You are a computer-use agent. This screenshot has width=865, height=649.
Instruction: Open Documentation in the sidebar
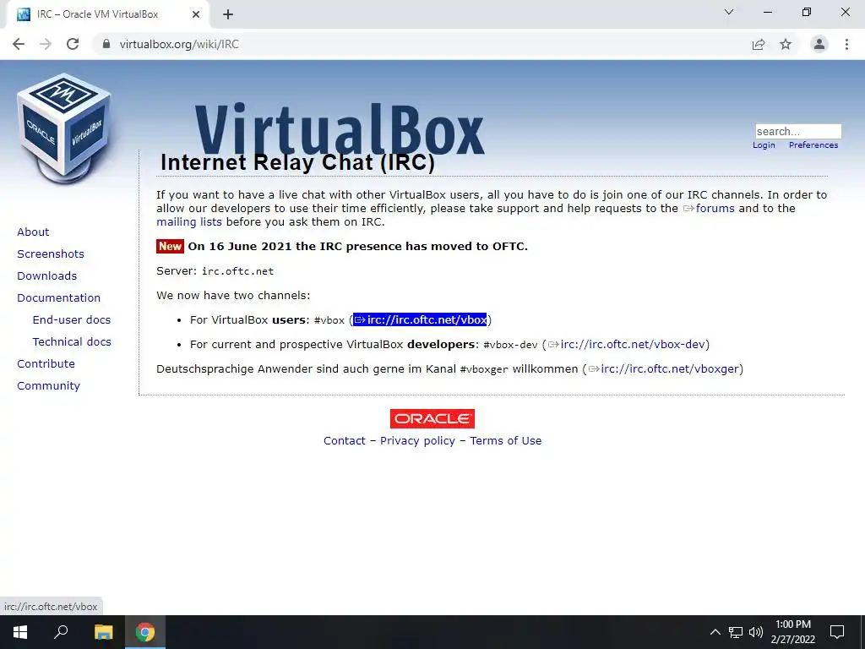pos(59,298)
